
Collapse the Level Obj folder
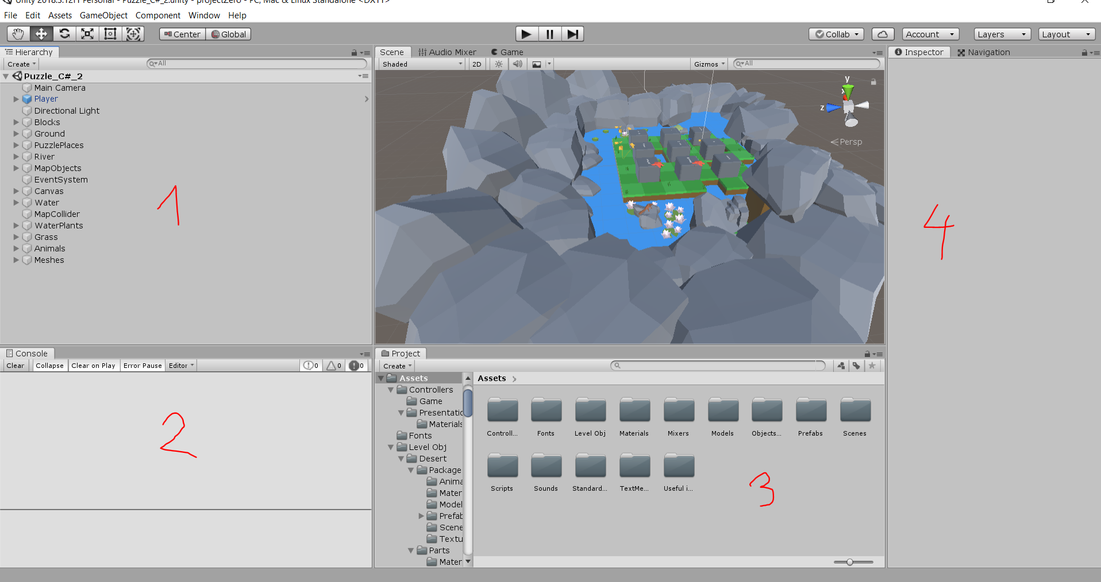(391, 447)
